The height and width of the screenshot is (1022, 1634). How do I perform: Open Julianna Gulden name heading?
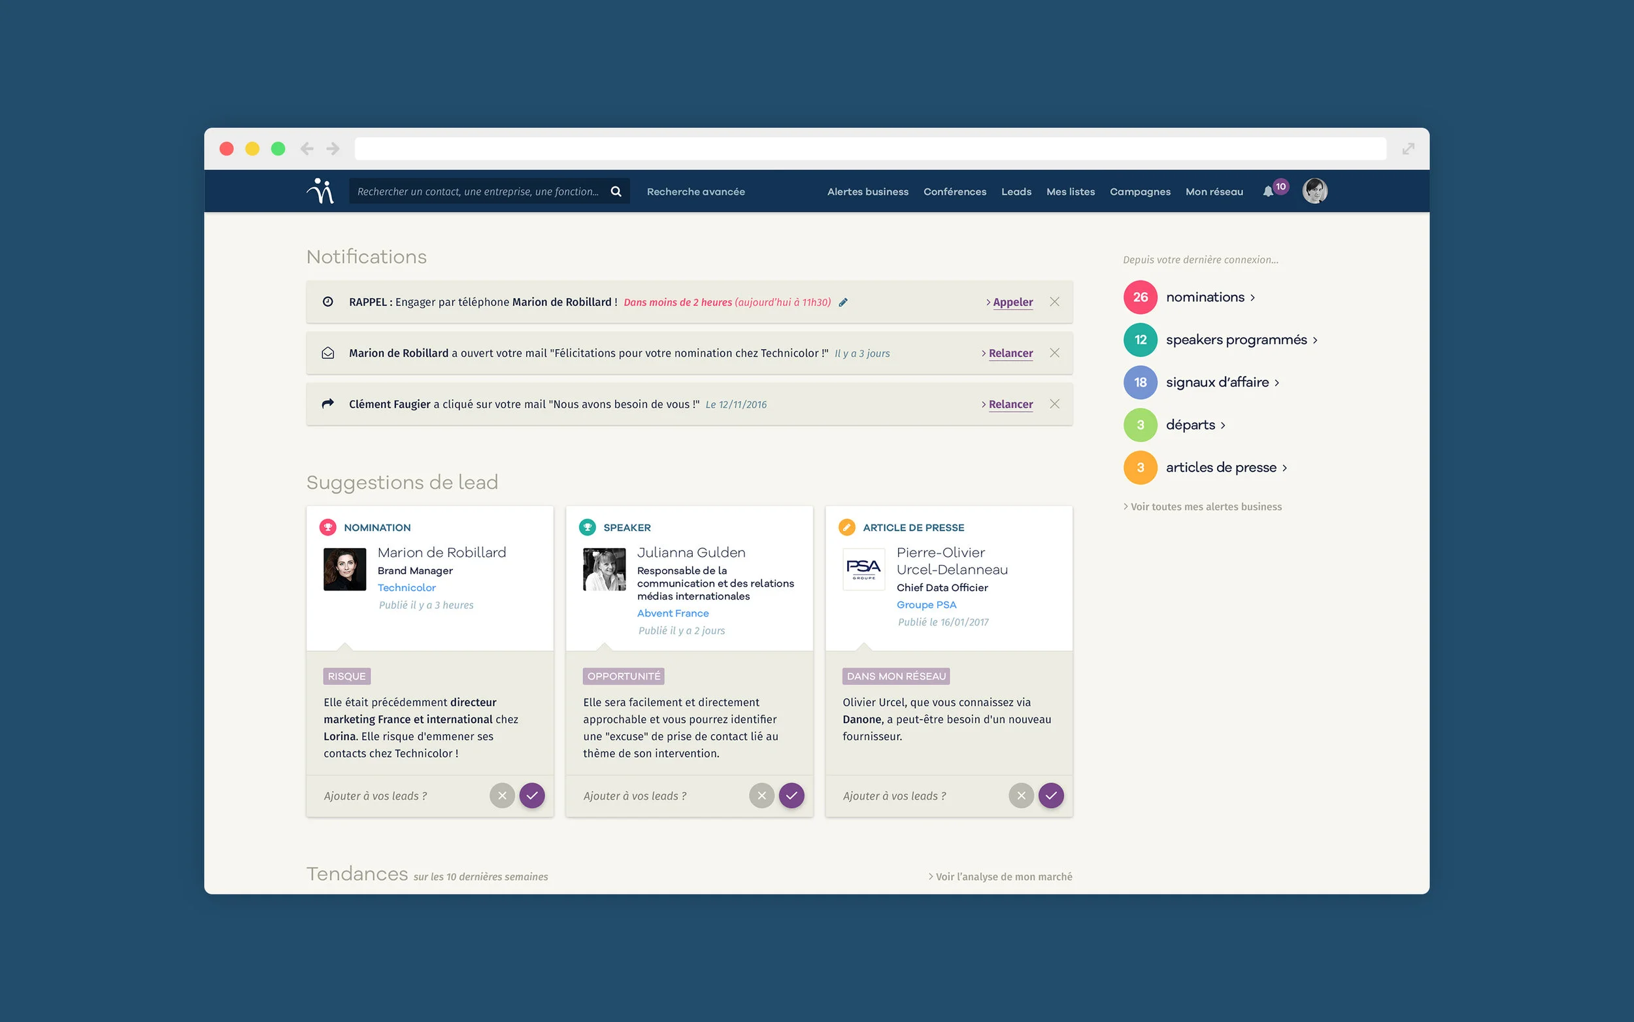pyautogui.click(x=691, y=553)
